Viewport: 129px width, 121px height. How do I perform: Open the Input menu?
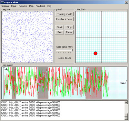14,6
